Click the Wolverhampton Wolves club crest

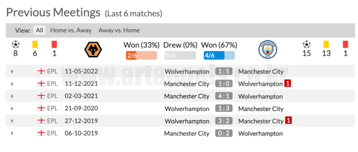(93, 49)
